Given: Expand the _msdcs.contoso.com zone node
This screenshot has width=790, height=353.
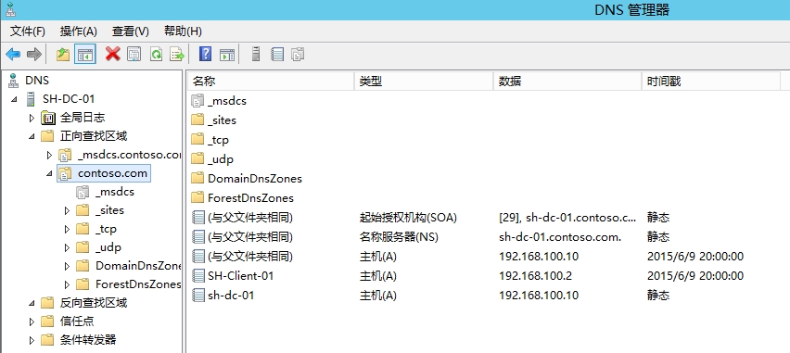Looking at the screenshot, I should pyautogui.click(x=49, y=155).
